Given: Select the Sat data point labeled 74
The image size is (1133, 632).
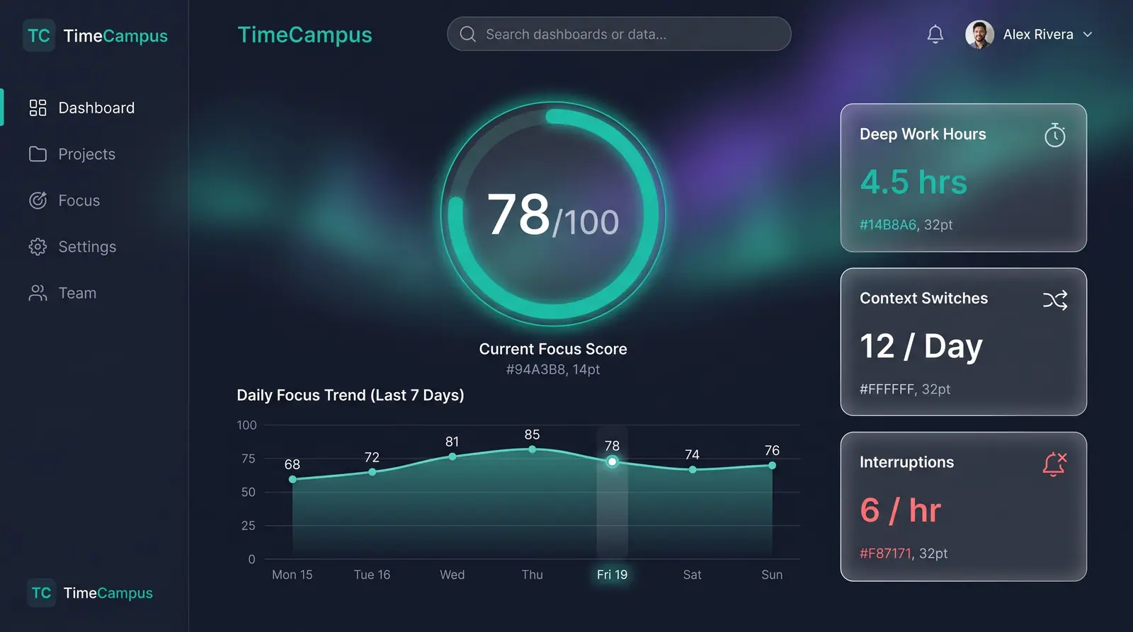Looking at the screenshot, I should point(693,469).
